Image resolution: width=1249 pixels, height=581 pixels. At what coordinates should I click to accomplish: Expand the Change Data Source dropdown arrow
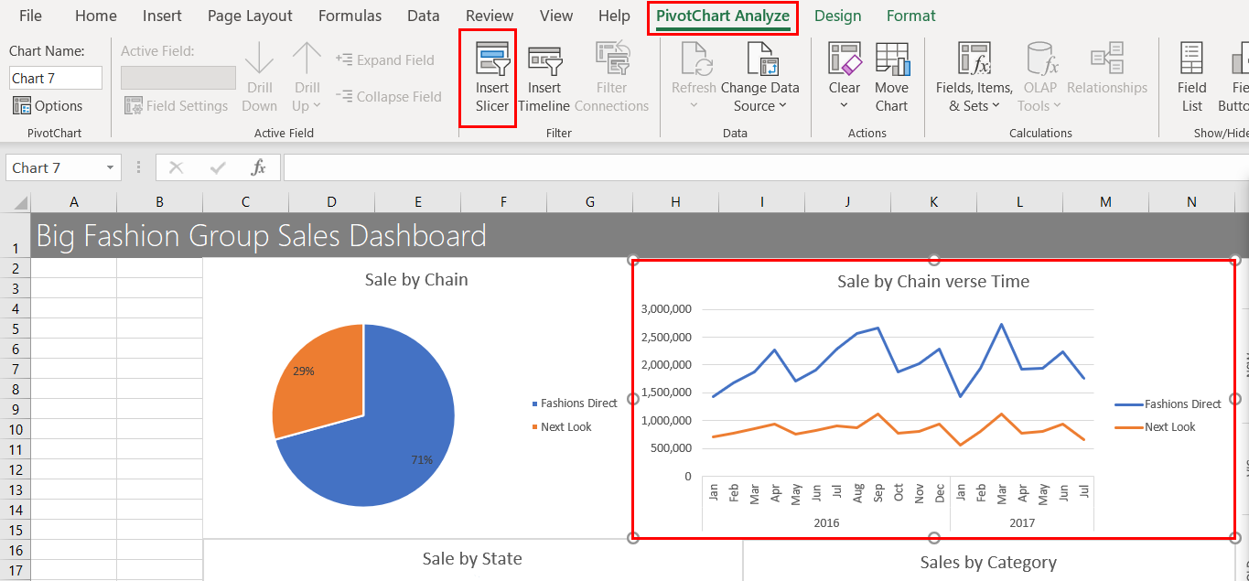(783, 106)
